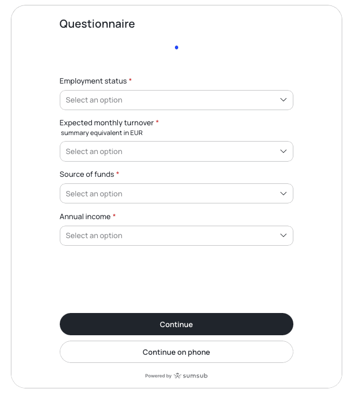The width and height of the screenshot is (358, 396).
Task: Click the chevron arrow in Source of funds
Action: coord(283,194)
